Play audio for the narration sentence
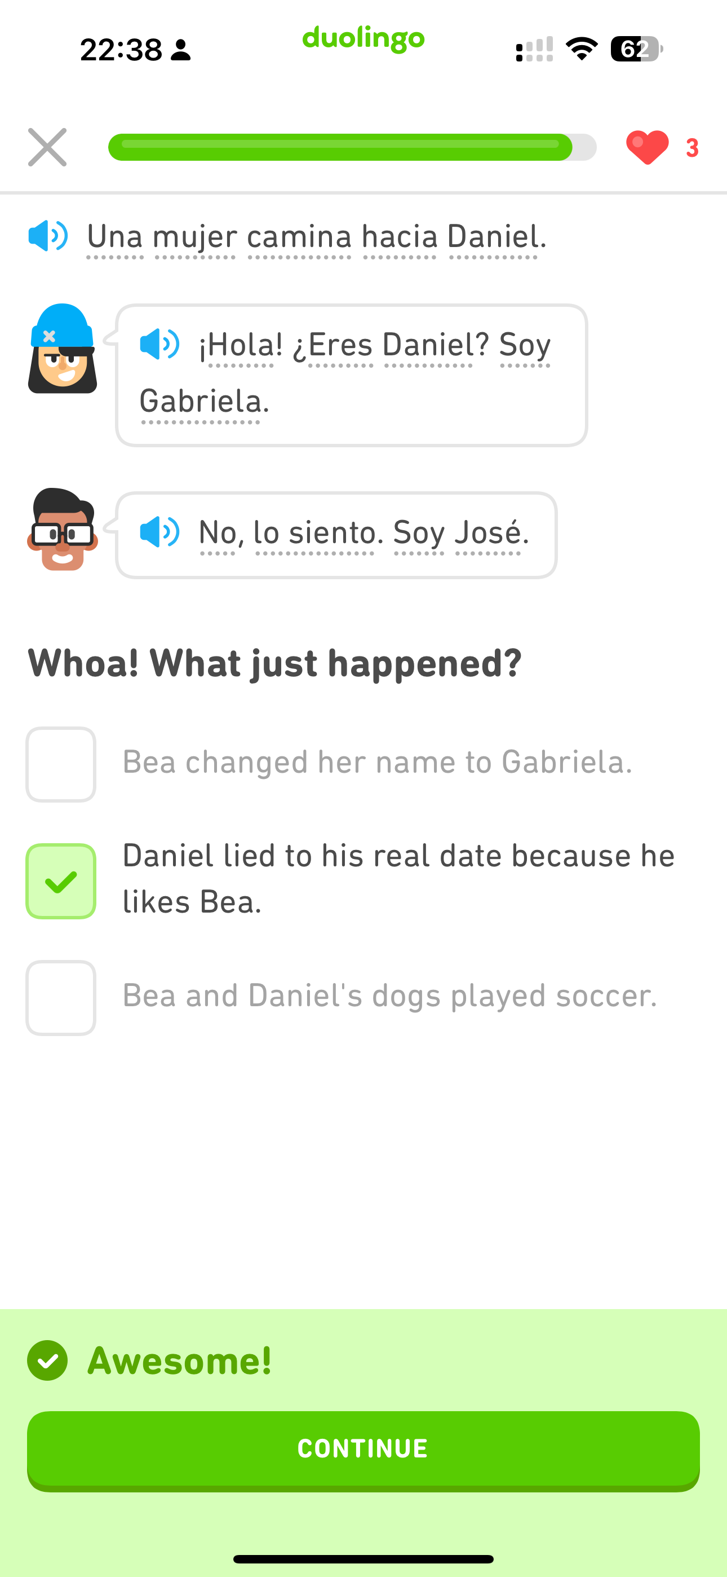Viewport: 727px width, 1577px height. pyautogui.click(x=48, y=236)
